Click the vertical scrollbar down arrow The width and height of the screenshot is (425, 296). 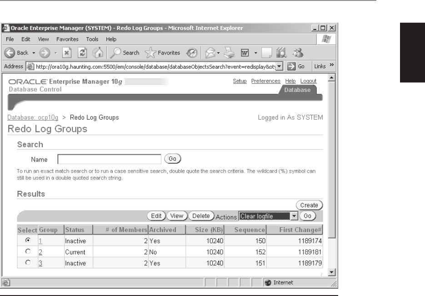click(x=331, y=272)
